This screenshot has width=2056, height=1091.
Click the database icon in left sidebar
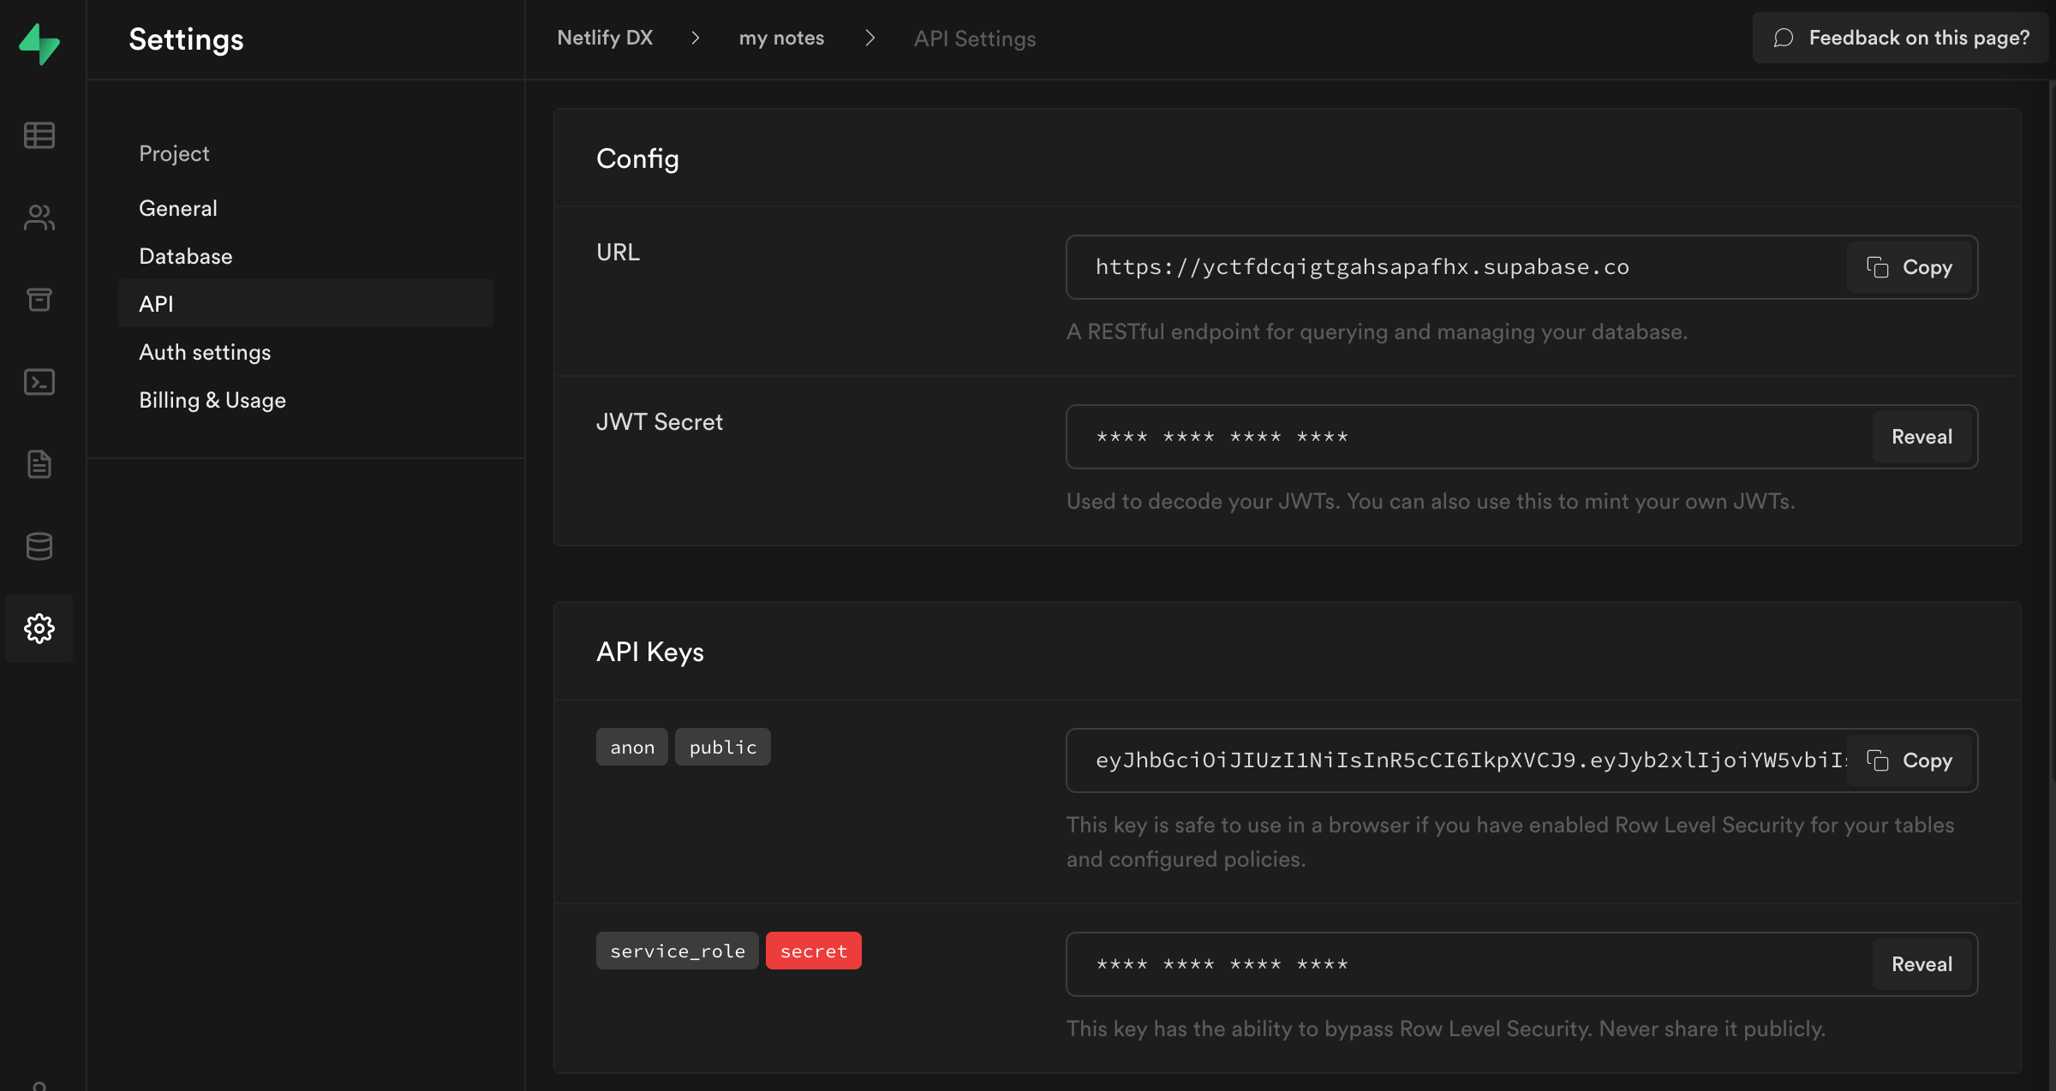39,546
